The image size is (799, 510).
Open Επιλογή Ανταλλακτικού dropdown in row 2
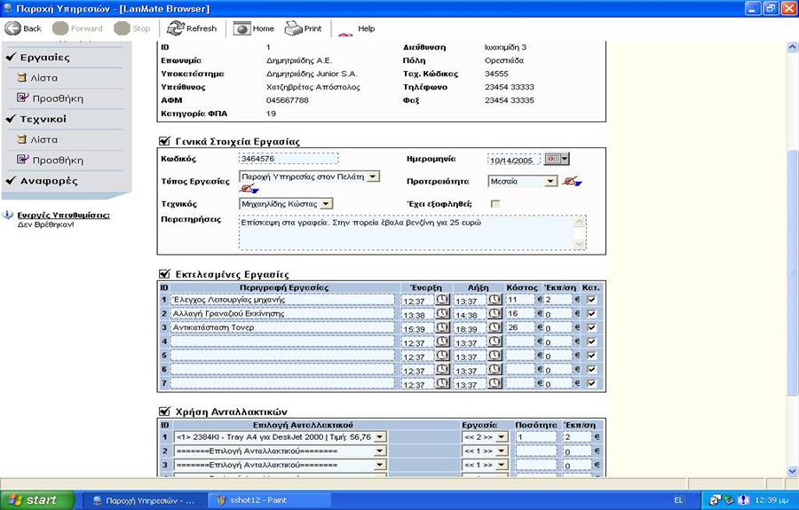pyautogui.click(x=281, y=451)
